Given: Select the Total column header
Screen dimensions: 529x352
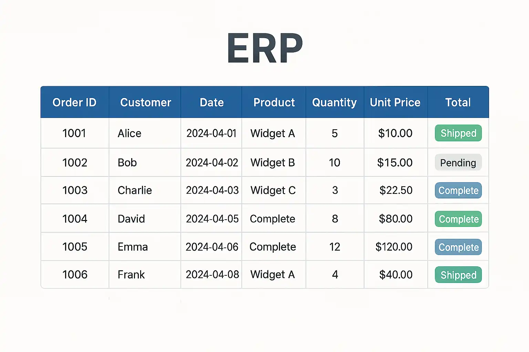Looking at the screenshot, I should pyautogui.click(x=458, y=102).
